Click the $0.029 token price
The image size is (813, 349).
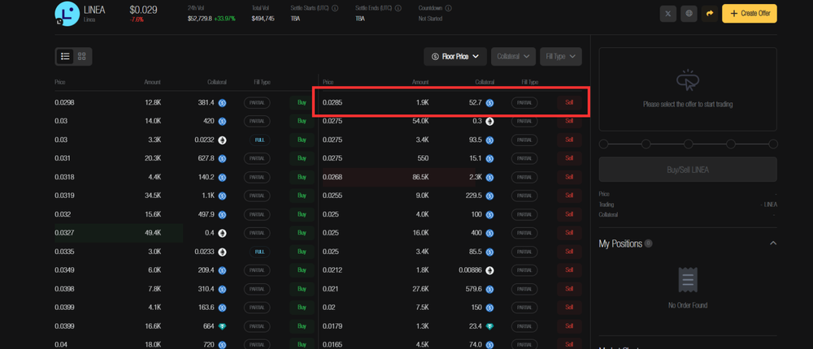143,10
